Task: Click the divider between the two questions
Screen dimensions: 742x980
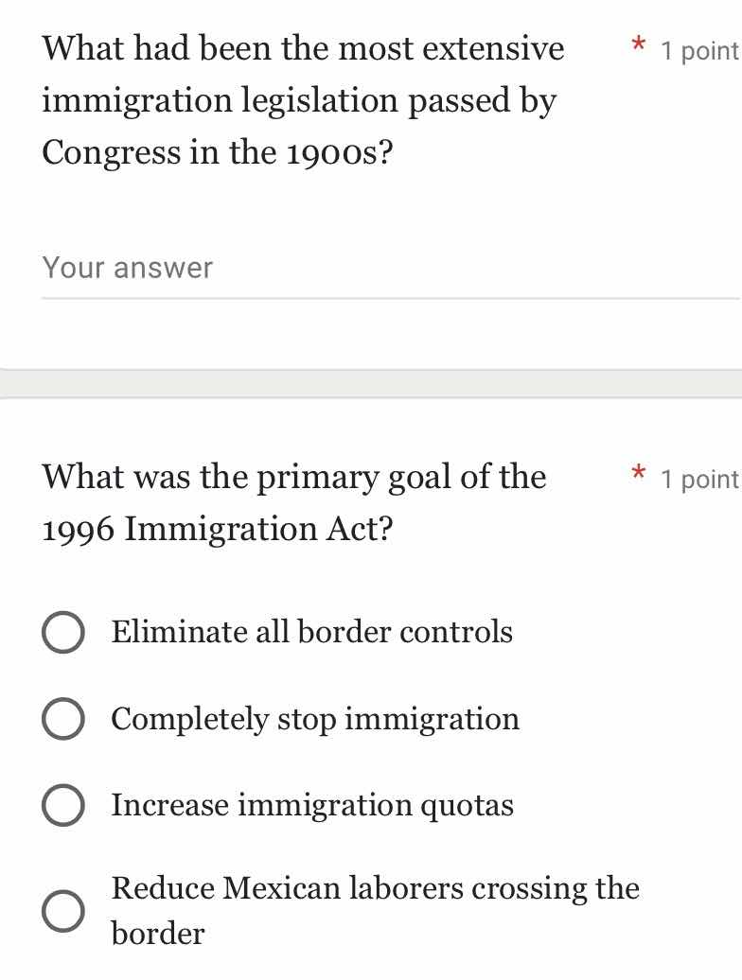Action: (x=371, y=380)
